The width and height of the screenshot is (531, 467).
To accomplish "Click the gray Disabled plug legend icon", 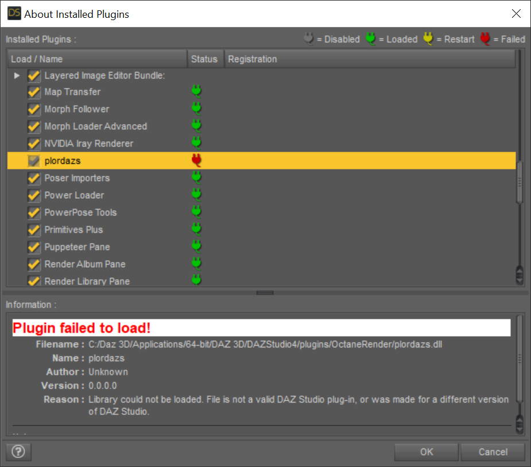I will 308,38.
